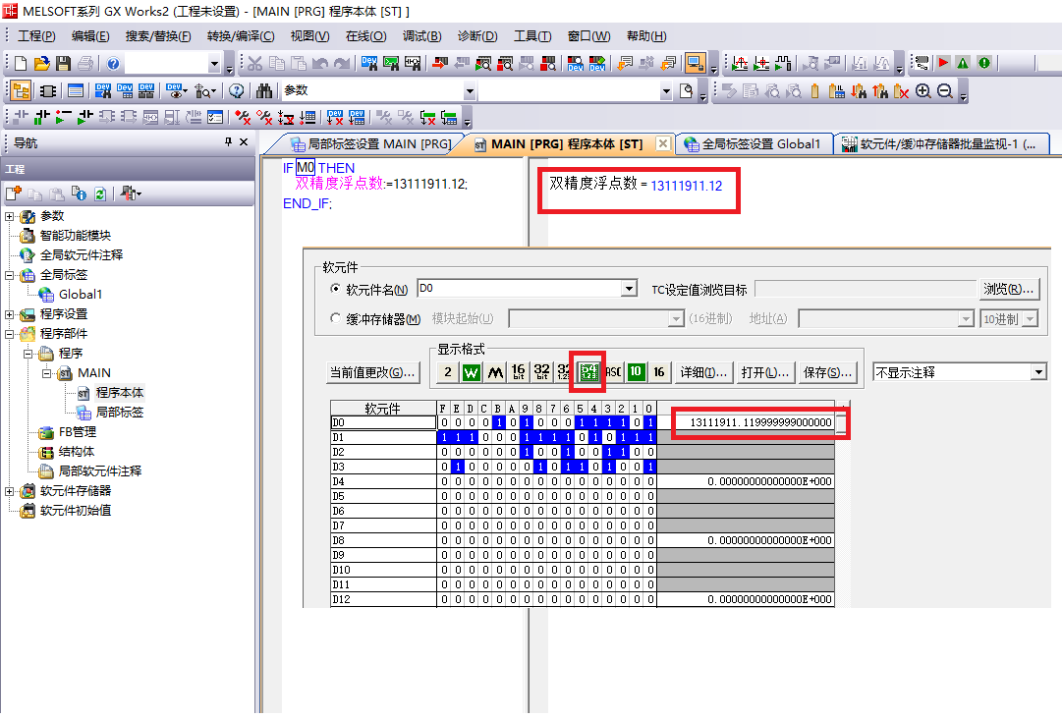
Task: Click the Save project icon
Action: click(63, 64)
